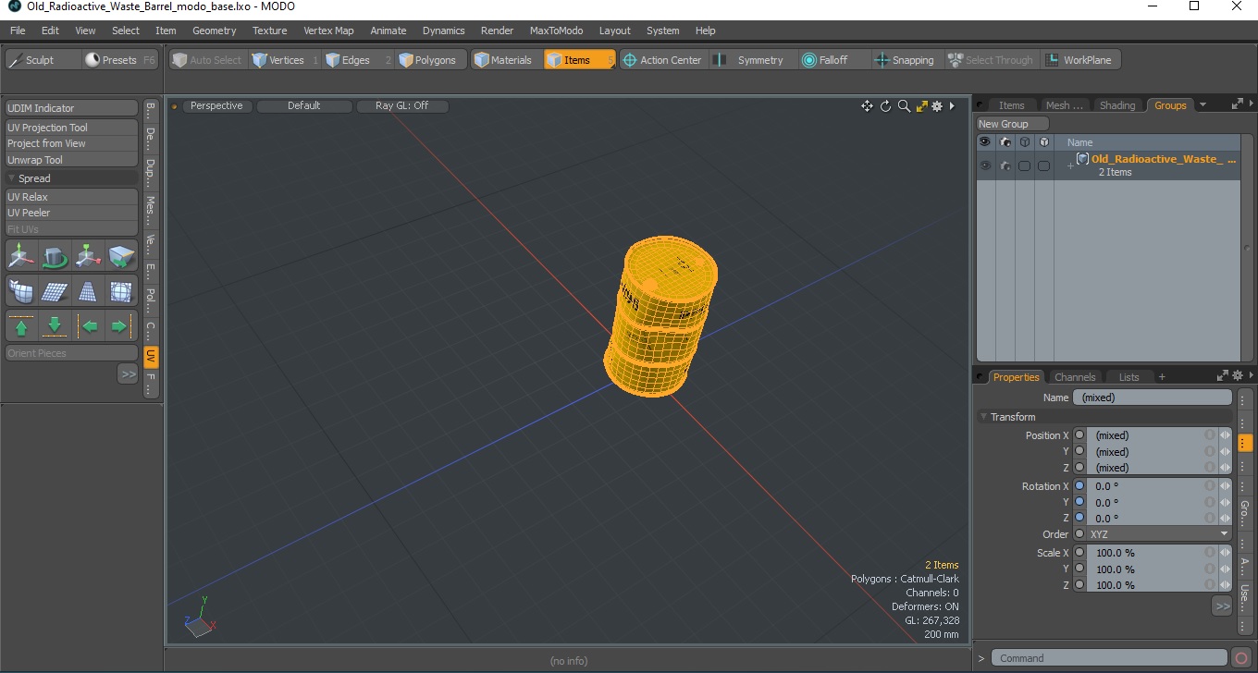Click the align down green arrow icon
The image size is (1258, 673).
55,326
